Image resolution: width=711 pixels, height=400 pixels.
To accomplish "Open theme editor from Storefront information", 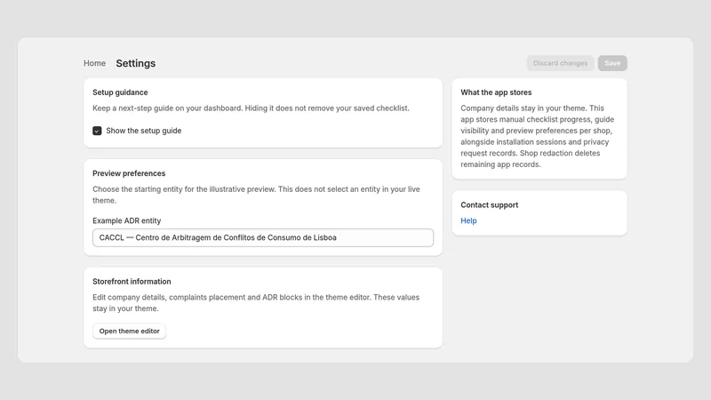I will (129, 331).
